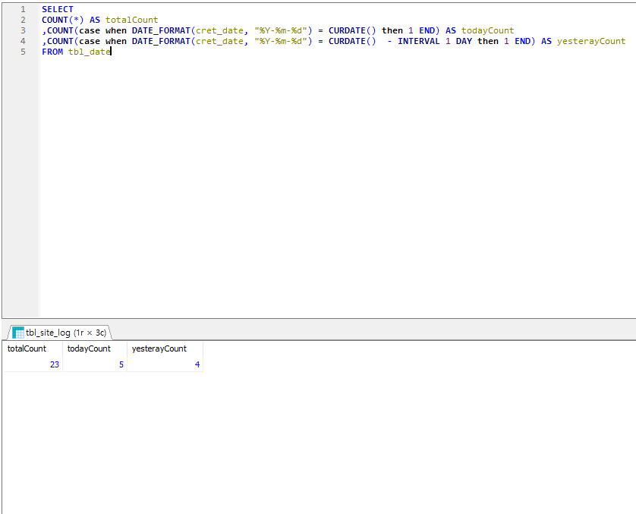
Task: Select the tbl_site_log result tab
Action: 59,333
